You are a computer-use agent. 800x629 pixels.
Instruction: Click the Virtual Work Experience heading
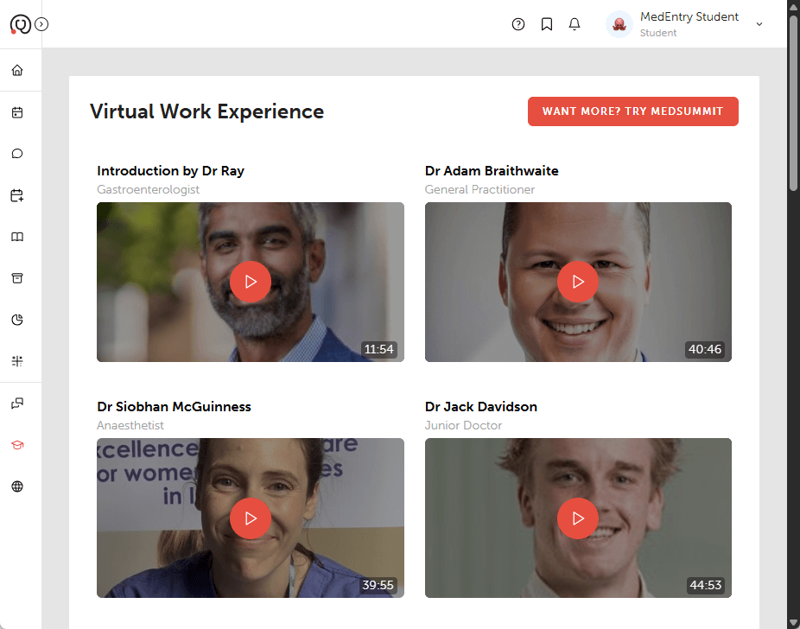coord(206,111)
